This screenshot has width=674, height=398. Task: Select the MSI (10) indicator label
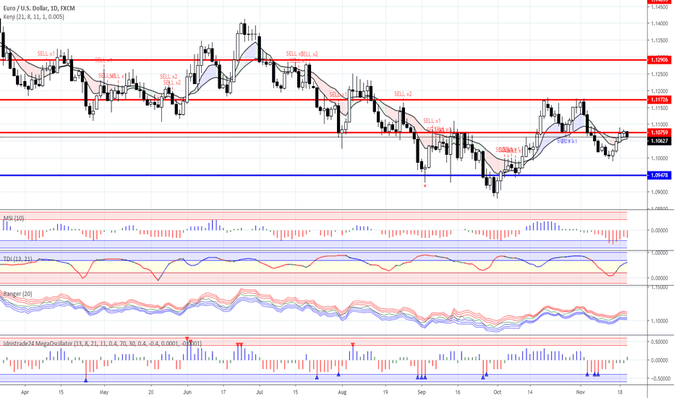[x=14, y=216]
